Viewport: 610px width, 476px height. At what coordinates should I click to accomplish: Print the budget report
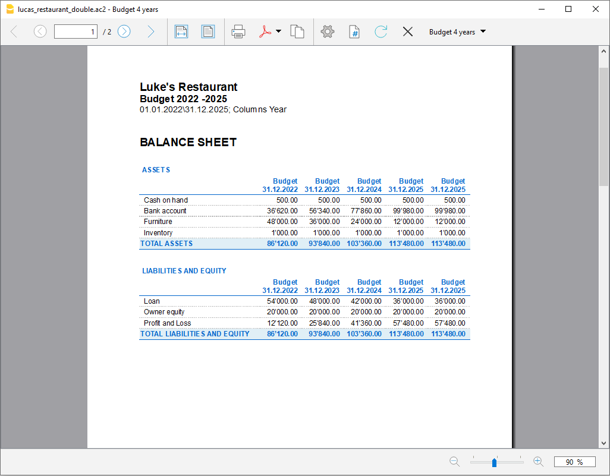tap(238, 31)
